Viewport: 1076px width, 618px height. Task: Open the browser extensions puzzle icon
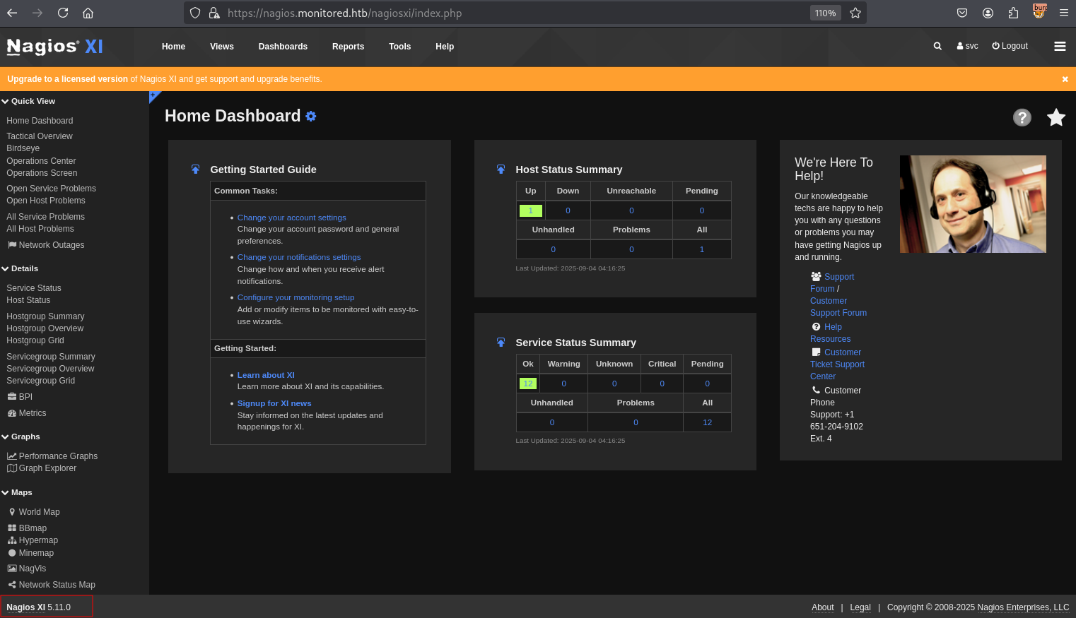click(x=1013, y=13)
